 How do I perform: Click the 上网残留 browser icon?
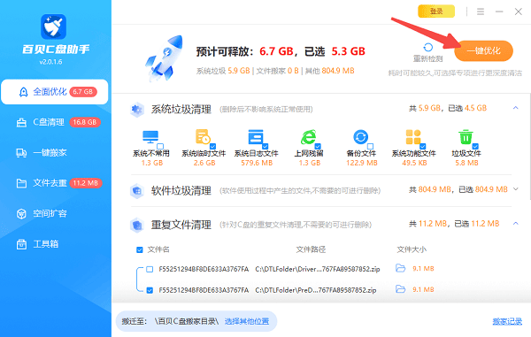[308, 137]
